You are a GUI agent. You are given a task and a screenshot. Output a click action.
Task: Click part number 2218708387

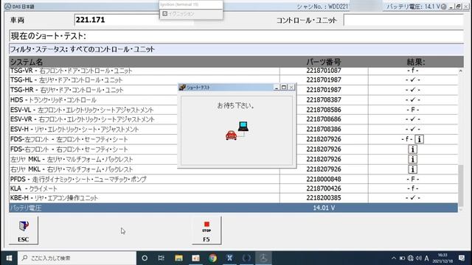pyautogui.click(x=324, y=100)
